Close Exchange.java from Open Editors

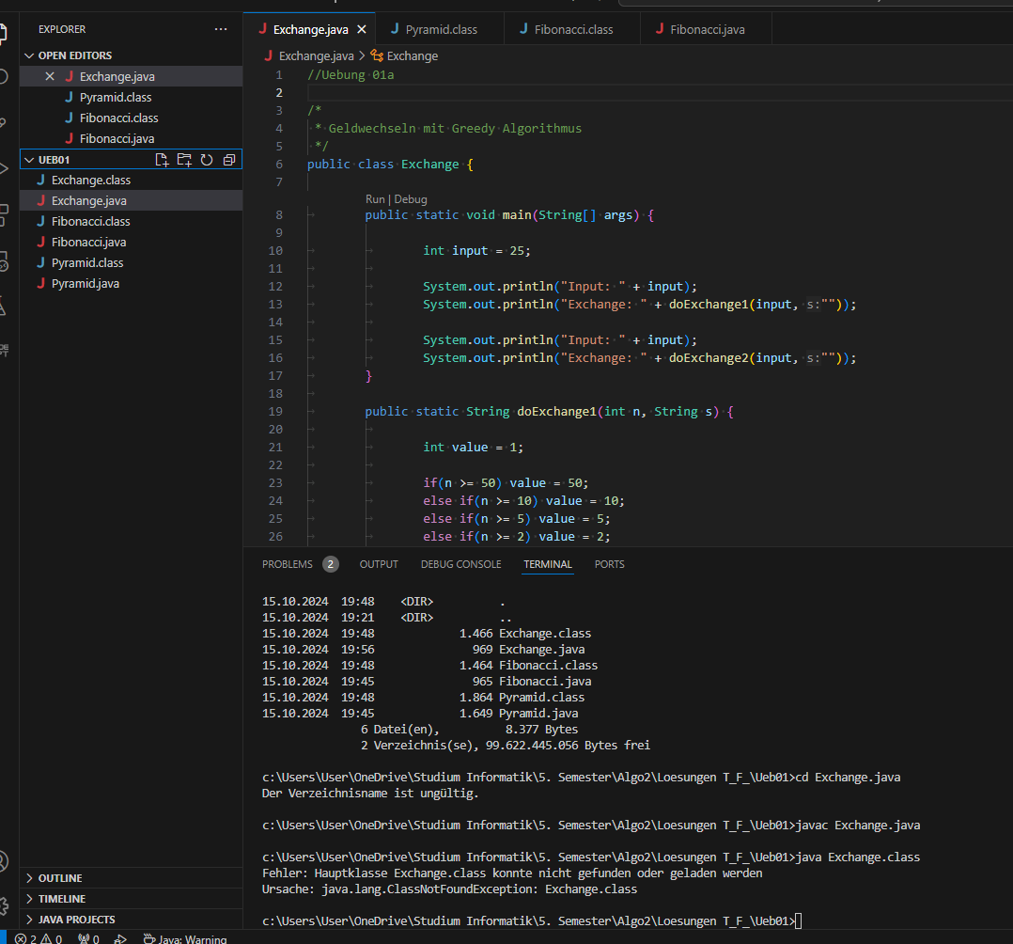click(x=52, y=76)
